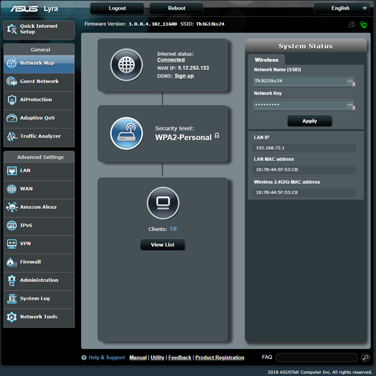Click the Administration gear icon
This screenshot has height=376, width=376.
click(12, 280)
